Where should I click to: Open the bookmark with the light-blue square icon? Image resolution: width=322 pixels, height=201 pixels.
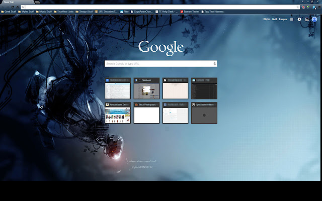point(124,12)
